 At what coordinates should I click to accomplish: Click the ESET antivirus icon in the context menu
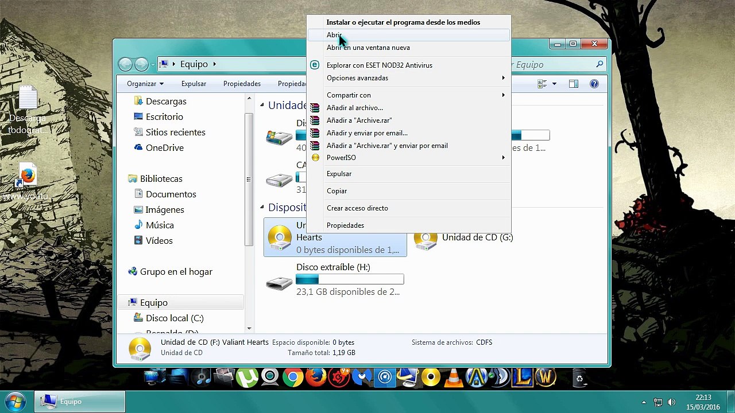[314, 65]
